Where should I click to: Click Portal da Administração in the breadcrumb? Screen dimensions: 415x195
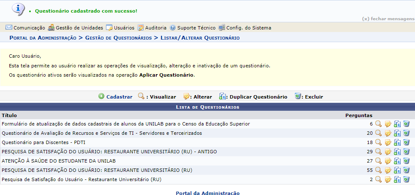coord(43,38)
